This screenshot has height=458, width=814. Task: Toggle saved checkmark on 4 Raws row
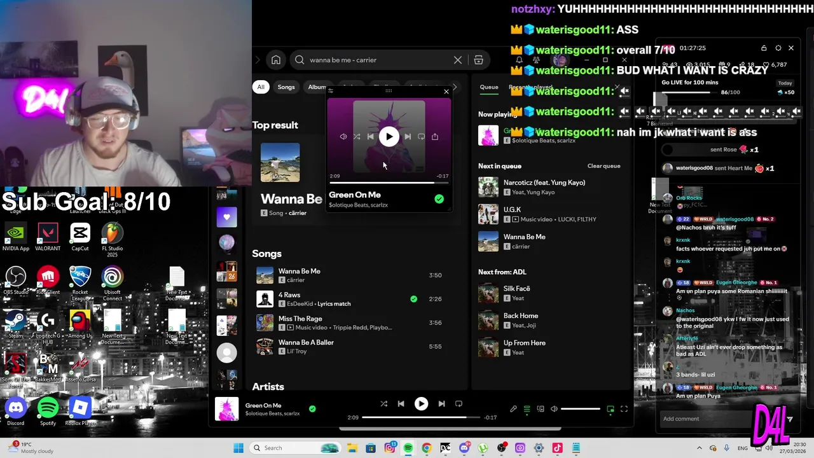(414, 299)
